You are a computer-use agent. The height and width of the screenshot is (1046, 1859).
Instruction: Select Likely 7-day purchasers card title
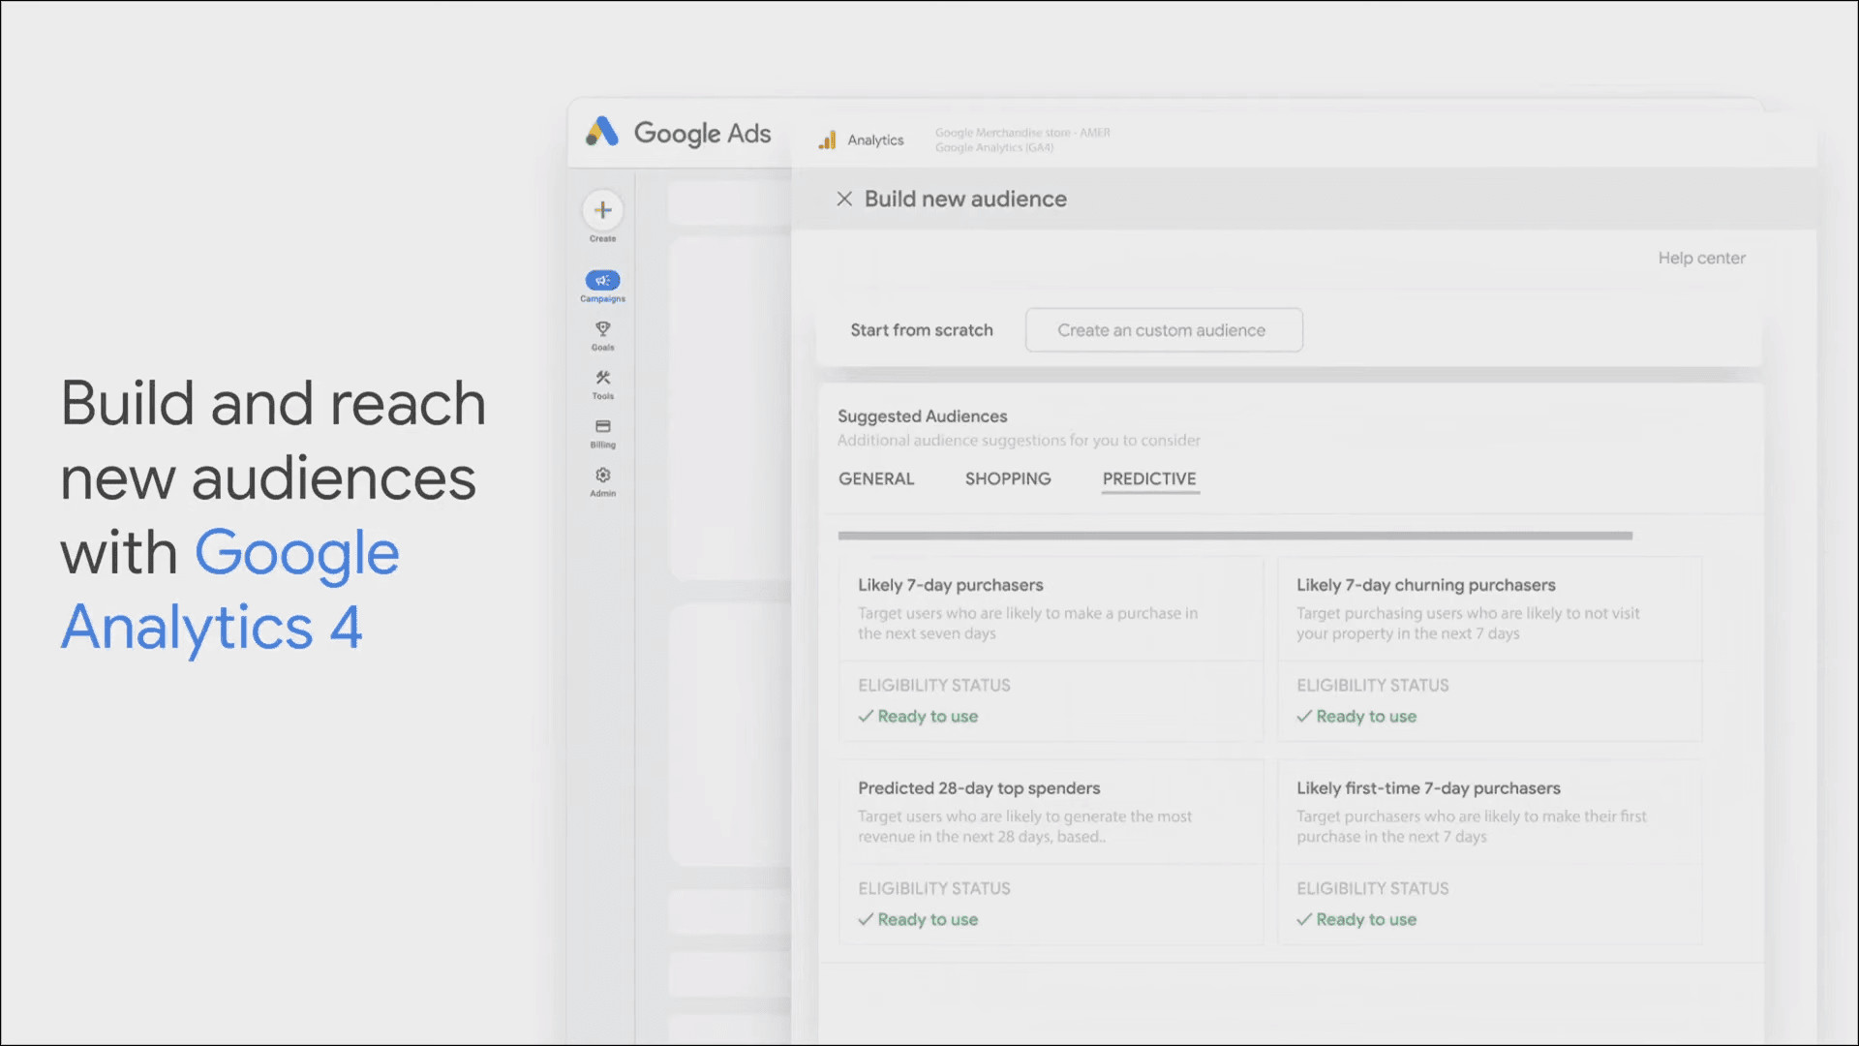pos(950,585)
